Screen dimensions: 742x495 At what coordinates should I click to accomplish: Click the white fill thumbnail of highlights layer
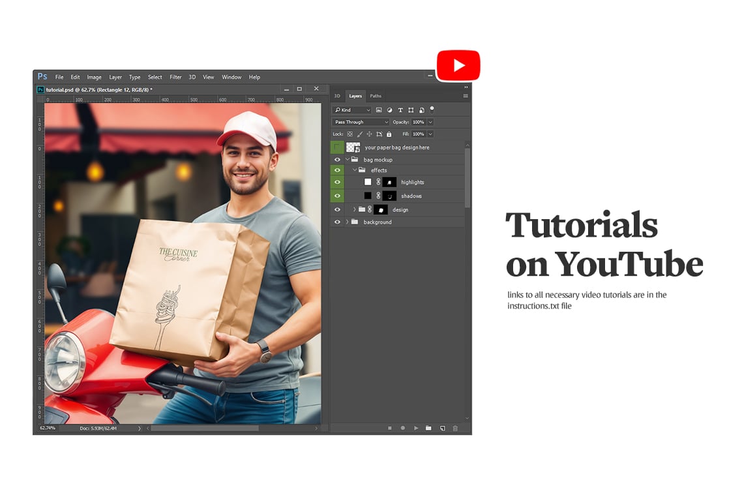(366, 181)
